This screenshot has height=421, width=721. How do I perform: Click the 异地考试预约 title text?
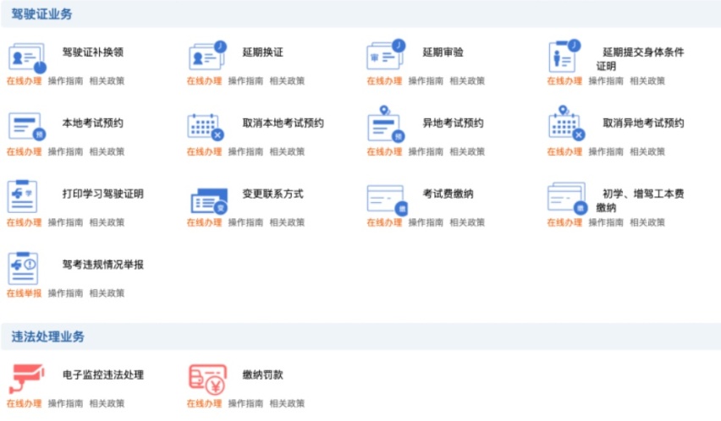(453, 123)
